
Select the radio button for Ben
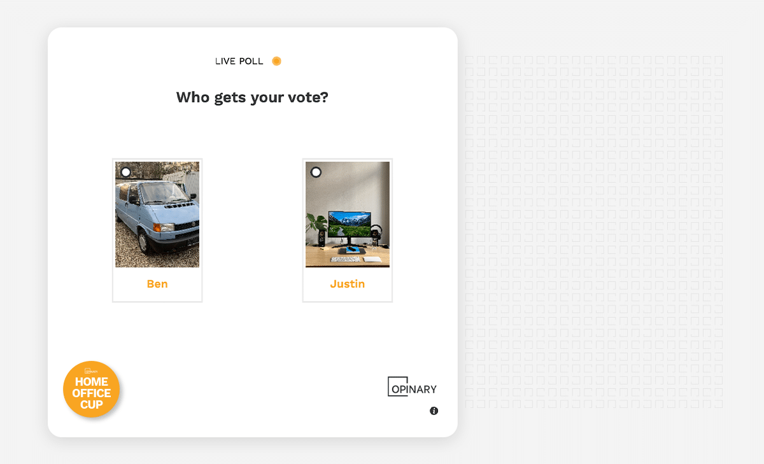[126, 172]
